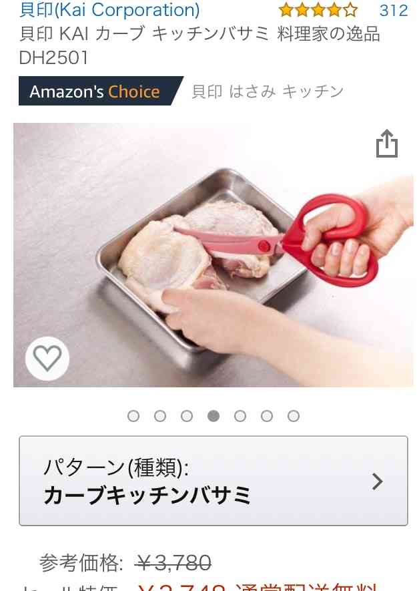Viewport: 419px width, 591px height.
Task: Select the second image pagination dot
Action: point(160,416)
